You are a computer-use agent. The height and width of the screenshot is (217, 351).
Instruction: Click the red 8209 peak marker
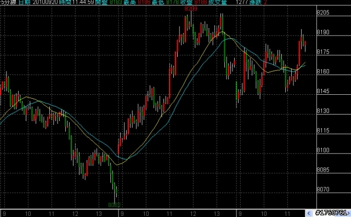(191, 9)
